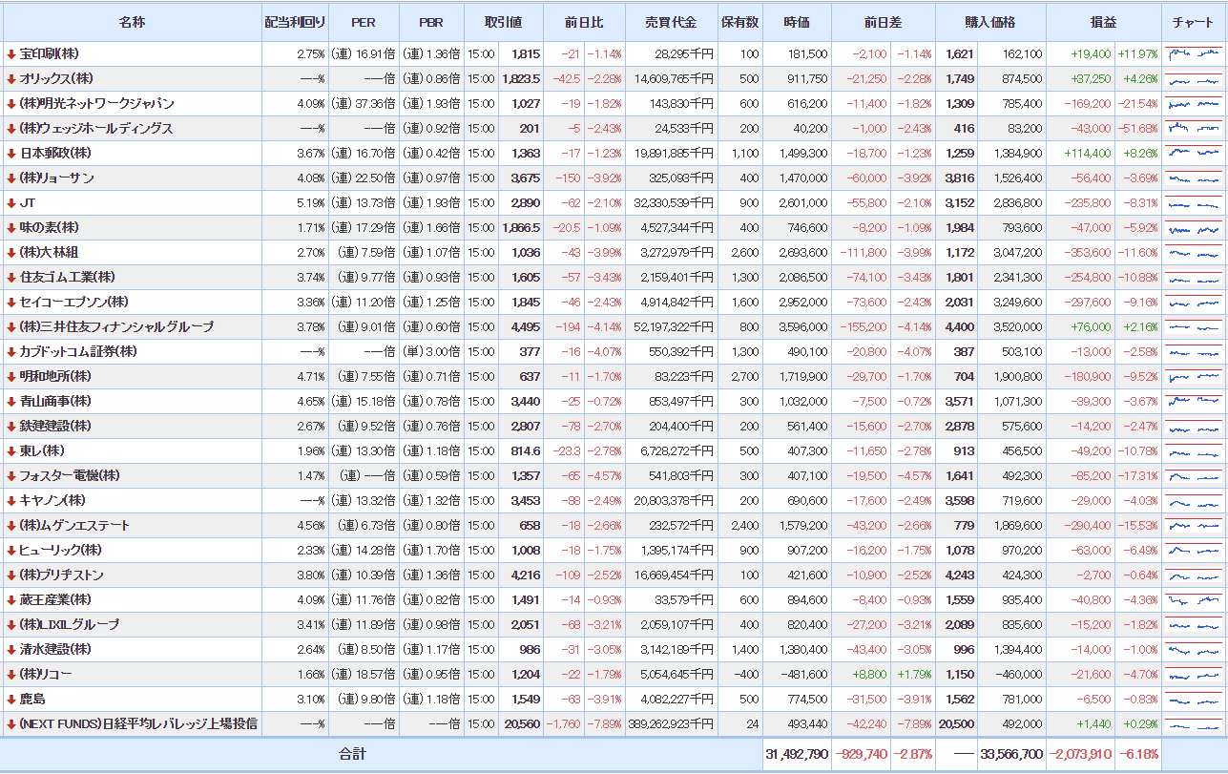Open the chart thumbnail for (株)大林組

click(1194, 253)
